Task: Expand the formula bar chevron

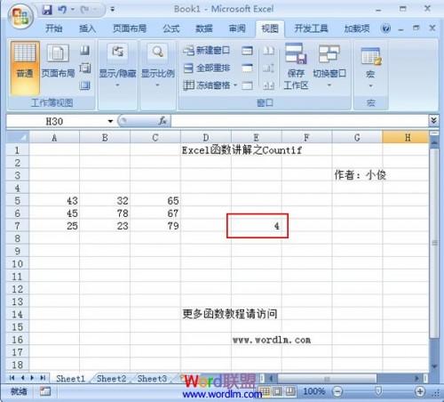Action: click(x=433, y=121)
